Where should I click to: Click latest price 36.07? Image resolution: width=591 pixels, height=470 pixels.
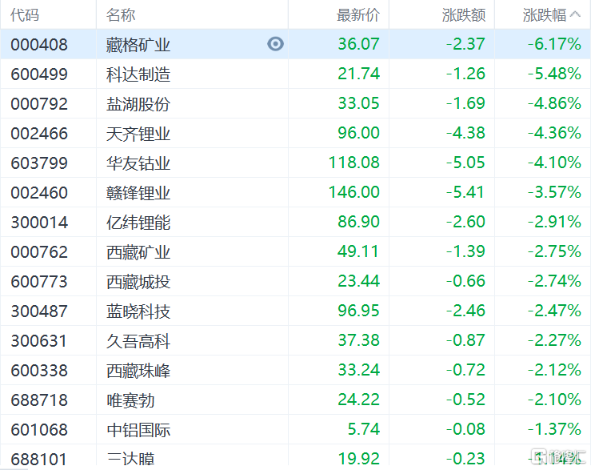point(358,44)
